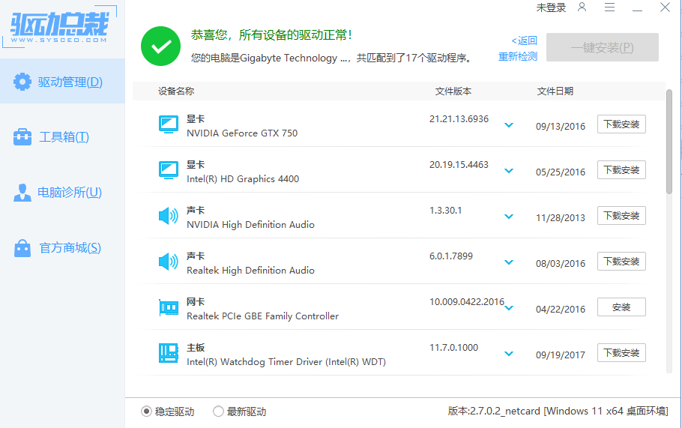
Task: Expand version dropdown for NVIDIA GeForce GTX 750
Action: point(509,125)
